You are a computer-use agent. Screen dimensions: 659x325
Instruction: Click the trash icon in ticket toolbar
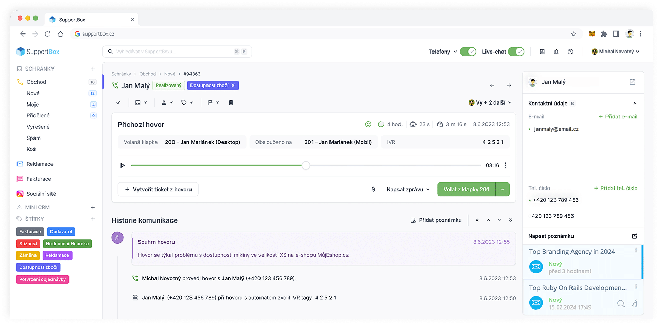pyautogui.click(x=231, y=102)
